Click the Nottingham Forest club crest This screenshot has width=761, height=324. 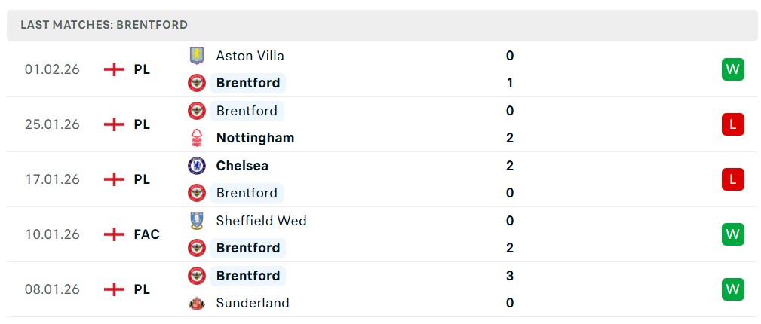[x=196, y=138]
